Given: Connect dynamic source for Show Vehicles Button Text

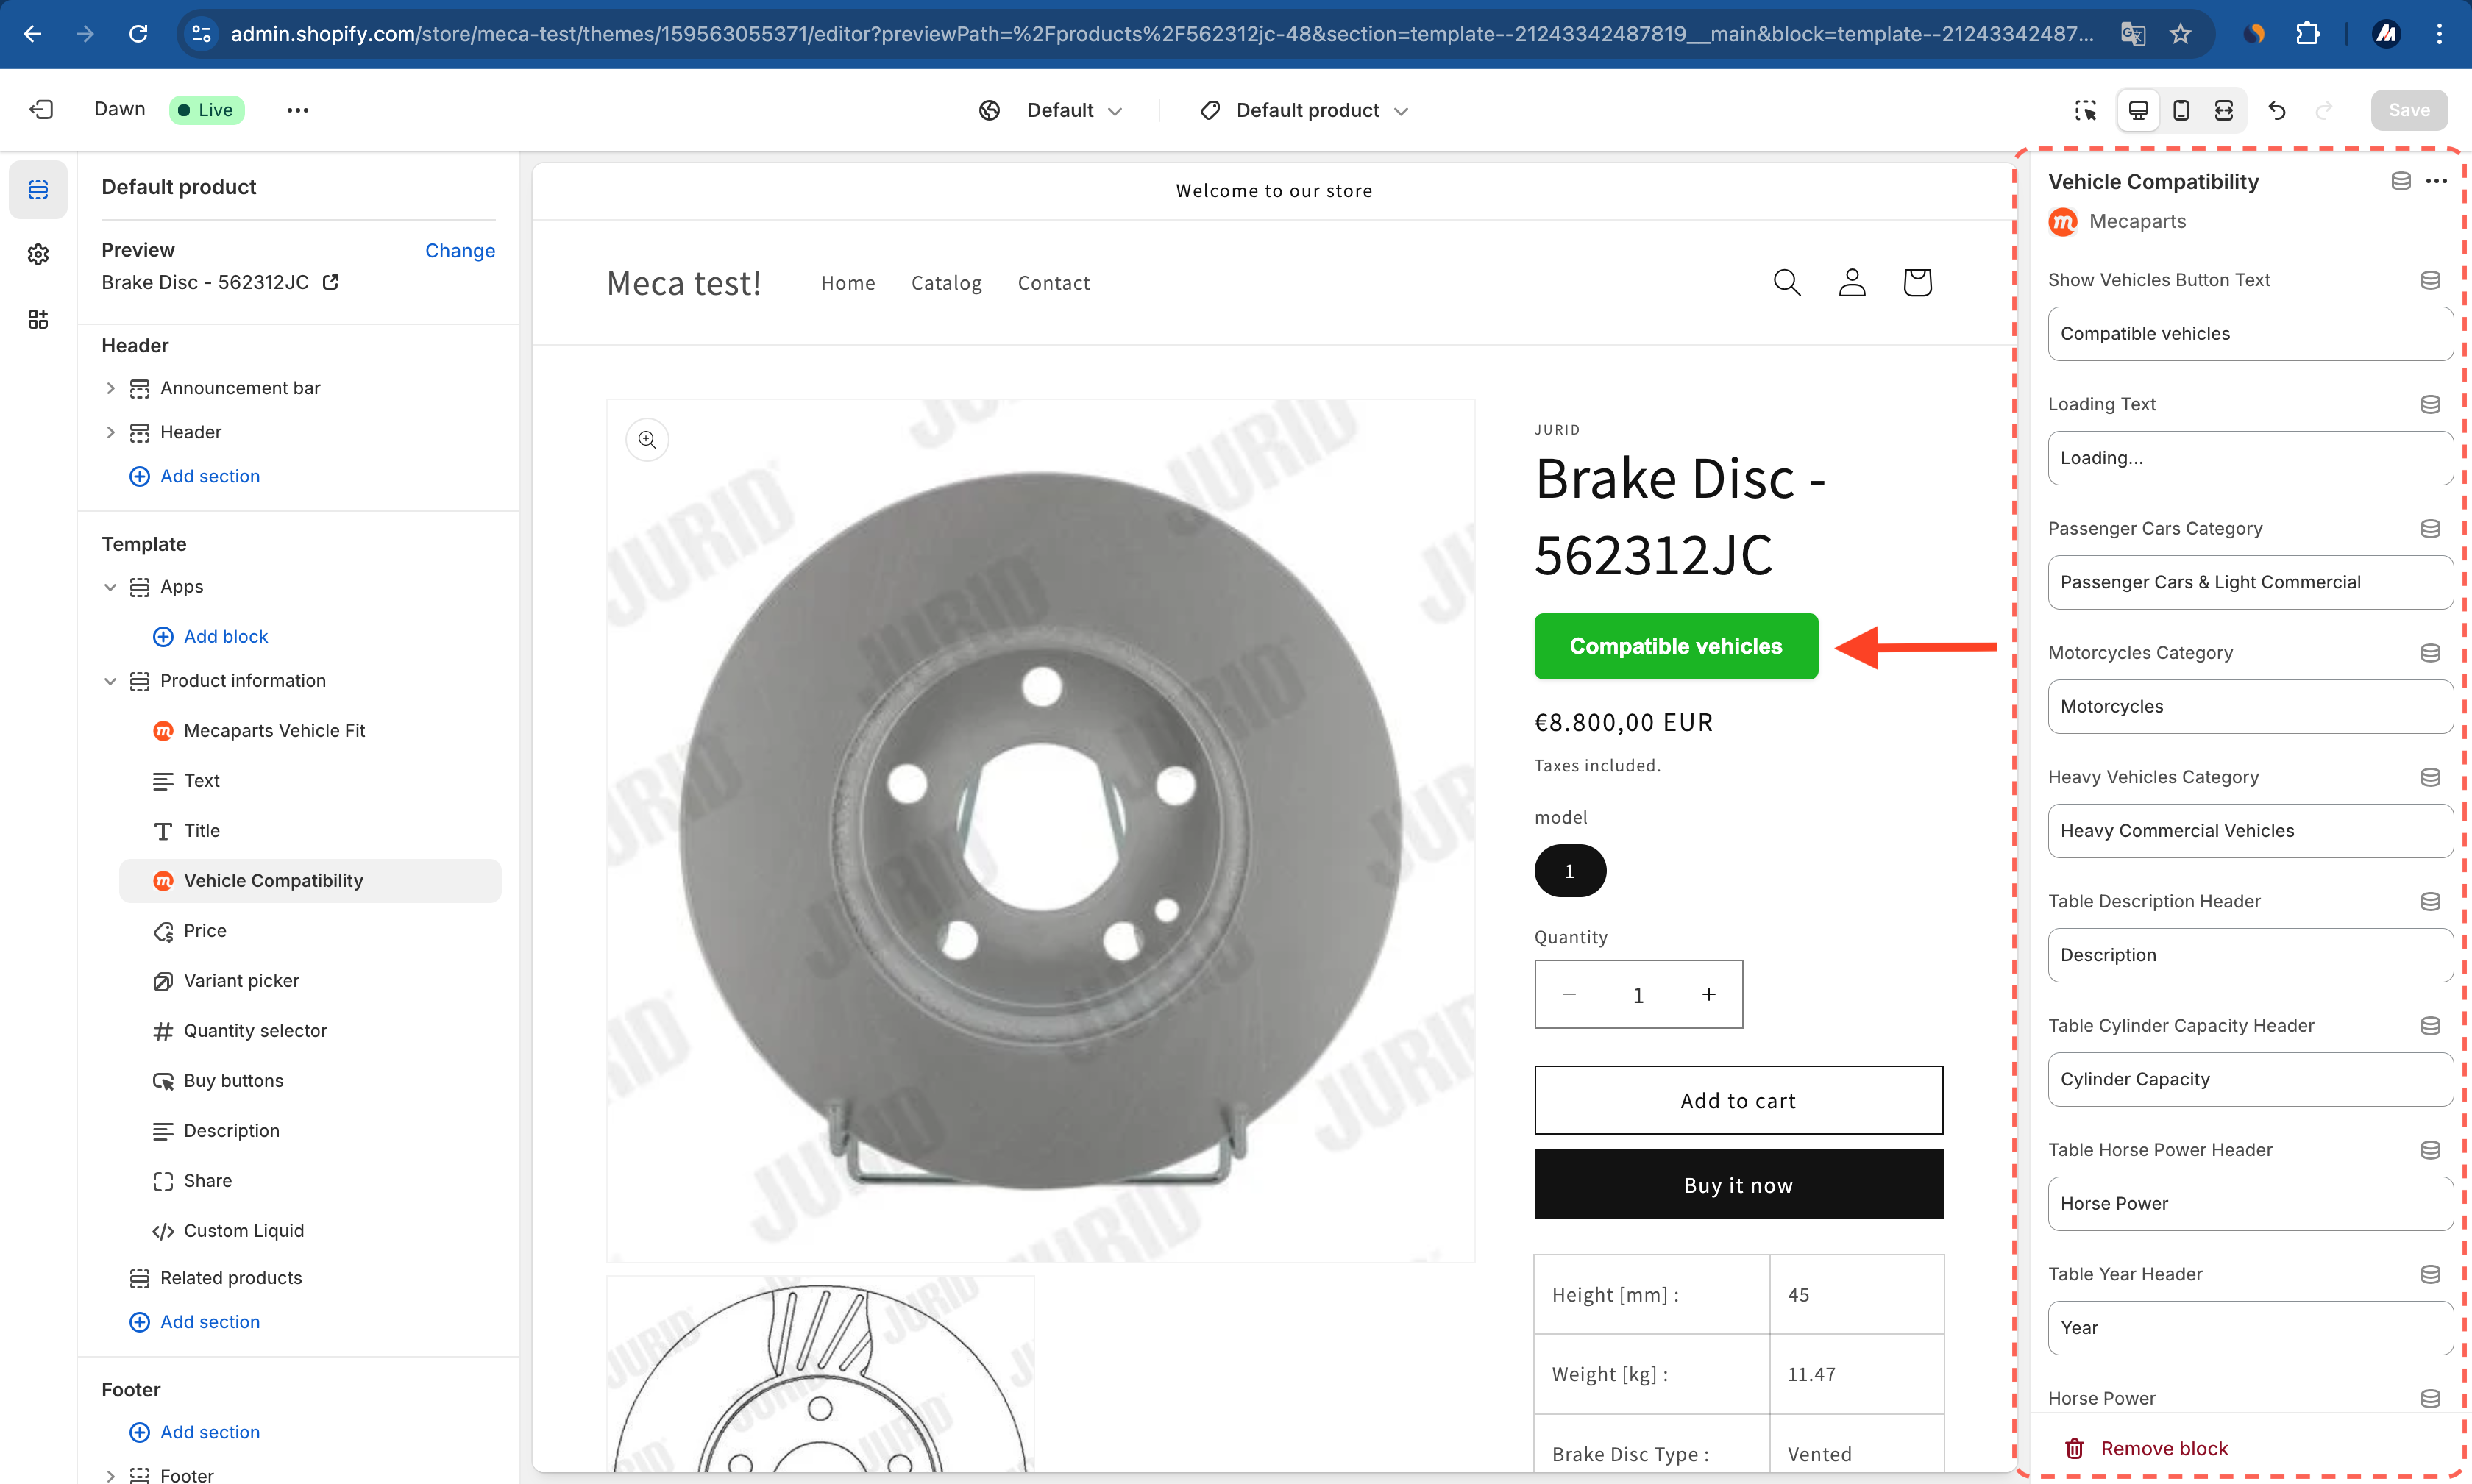Looking at the screenshot, I should (x=2430, y=280).
